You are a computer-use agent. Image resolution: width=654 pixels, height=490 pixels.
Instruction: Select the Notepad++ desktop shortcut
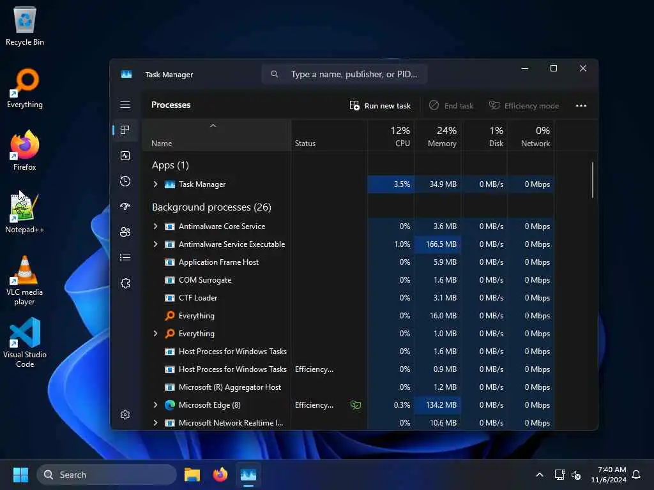pos(25,213)
